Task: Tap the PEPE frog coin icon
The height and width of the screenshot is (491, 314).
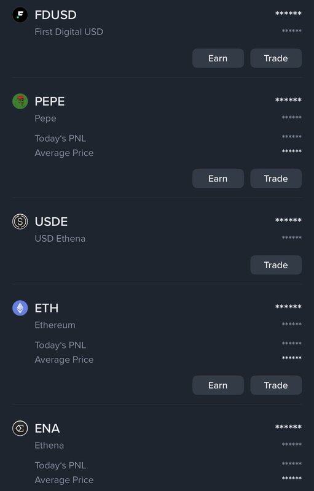Action: (20, 101)
